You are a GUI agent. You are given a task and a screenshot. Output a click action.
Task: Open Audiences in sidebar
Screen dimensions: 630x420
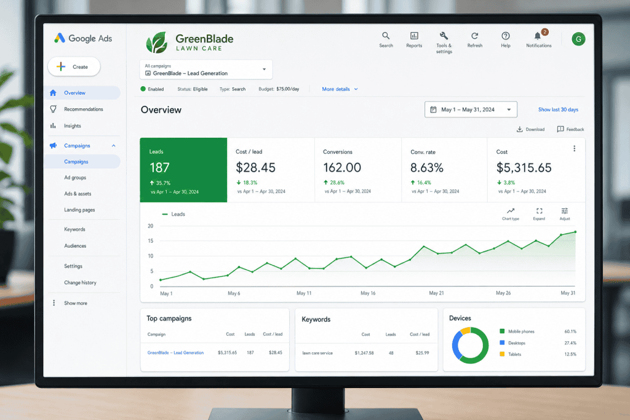tap(75, 246)
